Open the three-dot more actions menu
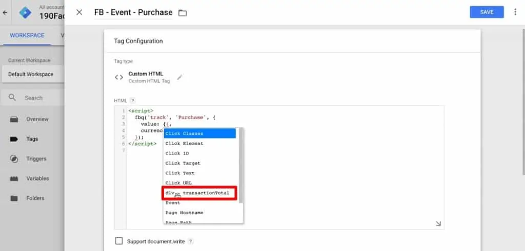The image size is (525, 251). click(x=515, y=12)
